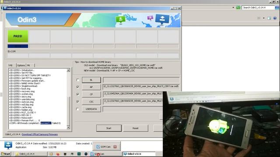Click the log scrollbar up arrow
Image resolution: width=280 pixels, height=157 pixels.
pyautogui.click(x=68, y=70)
